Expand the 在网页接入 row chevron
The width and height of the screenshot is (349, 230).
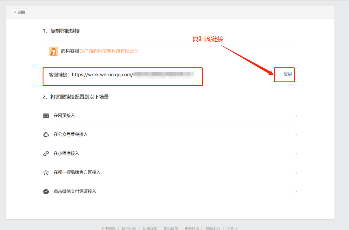pos(296,116)
